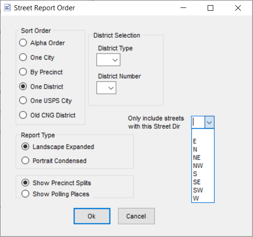
Task: Switch report type to Portrait Condensed
Action: tap(25, 160)
